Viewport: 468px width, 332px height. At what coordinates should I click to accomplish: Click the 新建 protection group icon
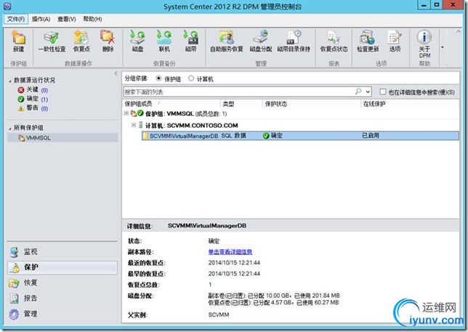pos(18,41)
